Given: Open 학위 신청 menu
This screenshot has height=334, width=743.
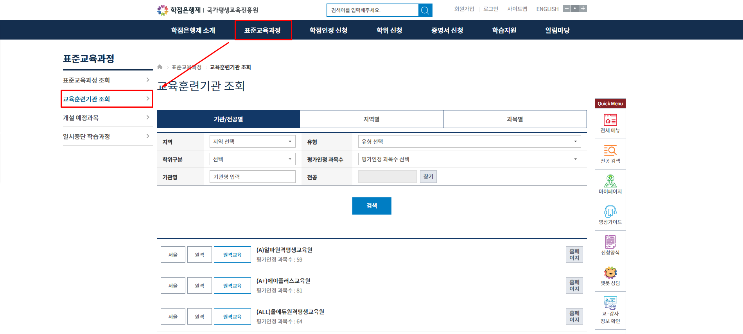Looking at the screenshot, I should pos(389,30).
